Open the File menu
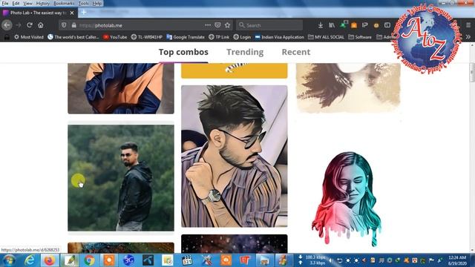This screenshot has width=475, height=267. pos(5,3)
